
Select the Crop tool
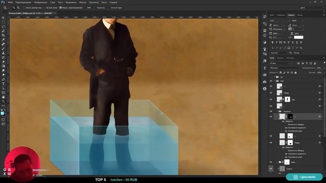(x=3, y=35)
